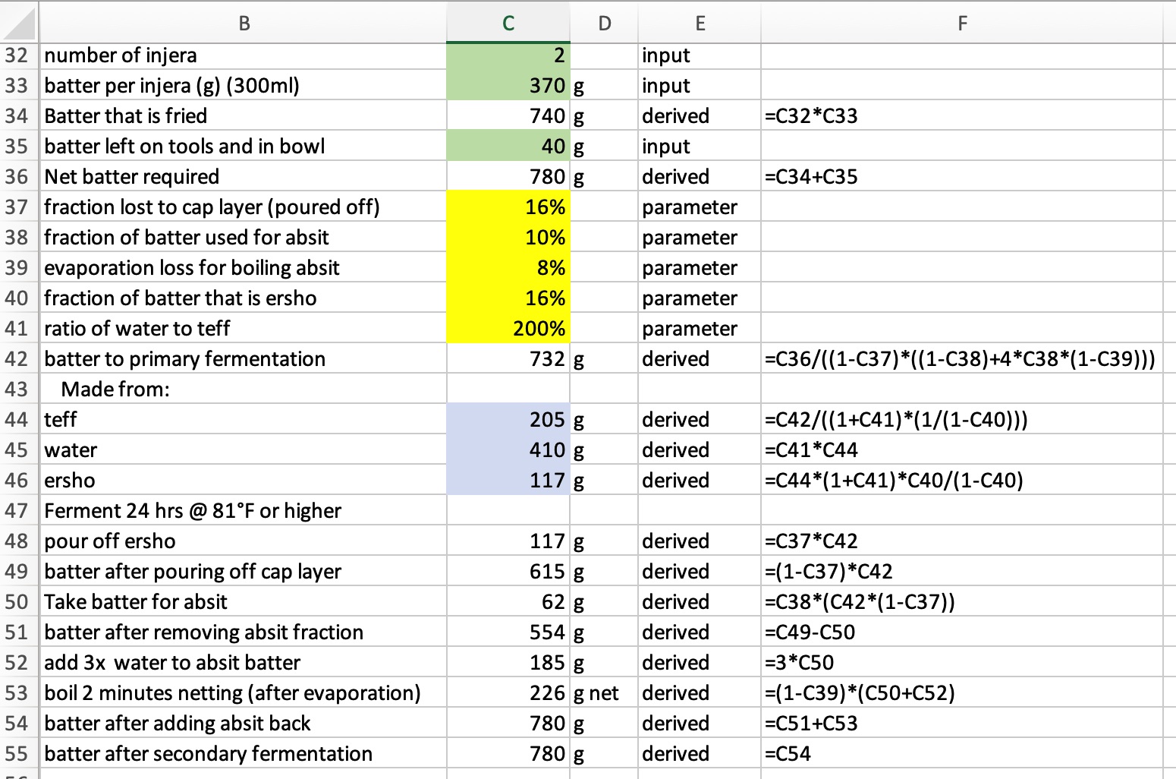Select row 42 header
The width and height of the screenshot is (1176, 779).
click(x=17, y=359)
